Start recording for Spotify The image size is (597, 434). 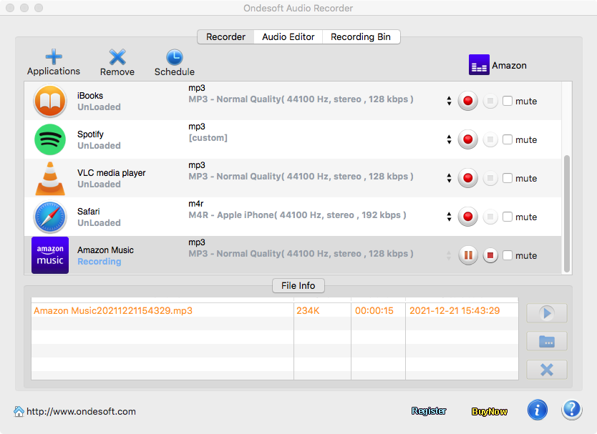tap(467, 139)
